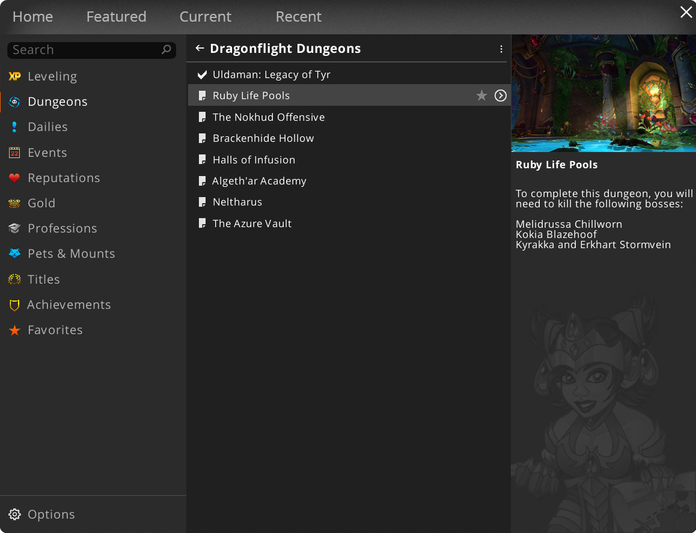Click the guide icon beside Brackenhide Hollow
This screenshot has width=696, height=533.
pyautogui.click(x=202, y=138)
